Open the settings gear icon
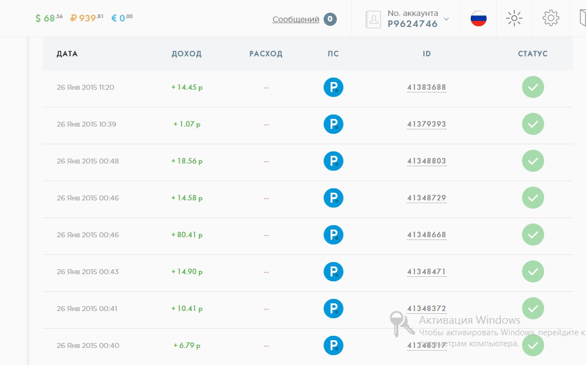 (x=551, y=19)
